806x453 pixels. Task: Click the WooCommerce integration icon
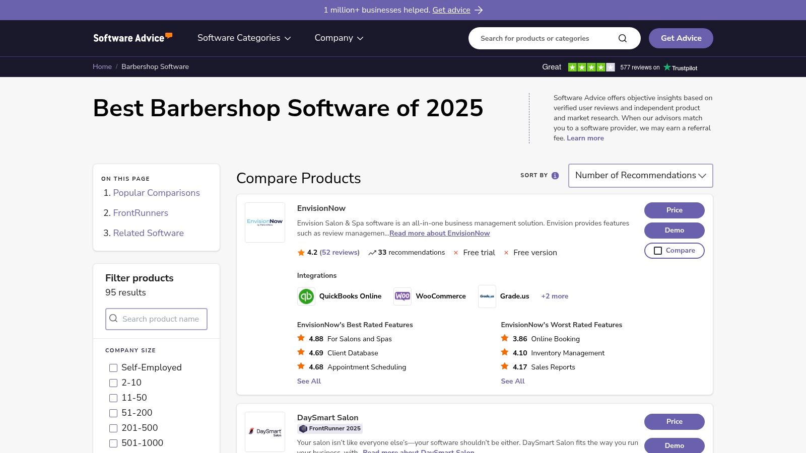402,296
